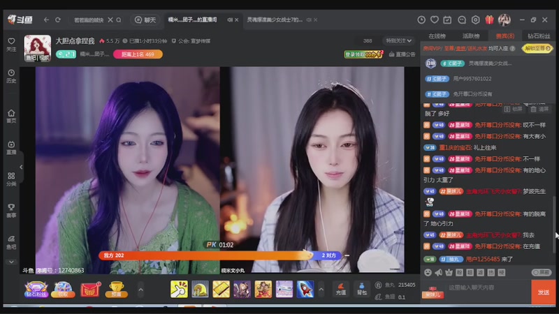Open 钻石粉丝 activity icon below video
Viewport: 559px width, 314px height.
36,289
